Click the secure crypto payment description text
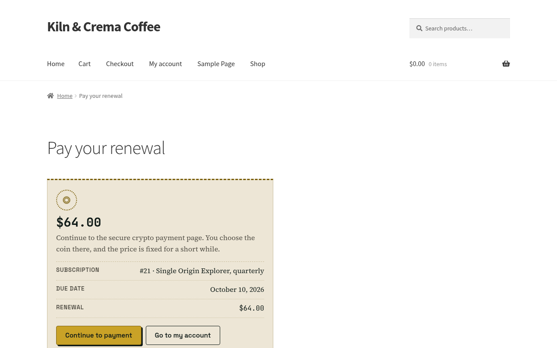The height and width of the screenshot is (348, 557). click(x=155, y=244)
